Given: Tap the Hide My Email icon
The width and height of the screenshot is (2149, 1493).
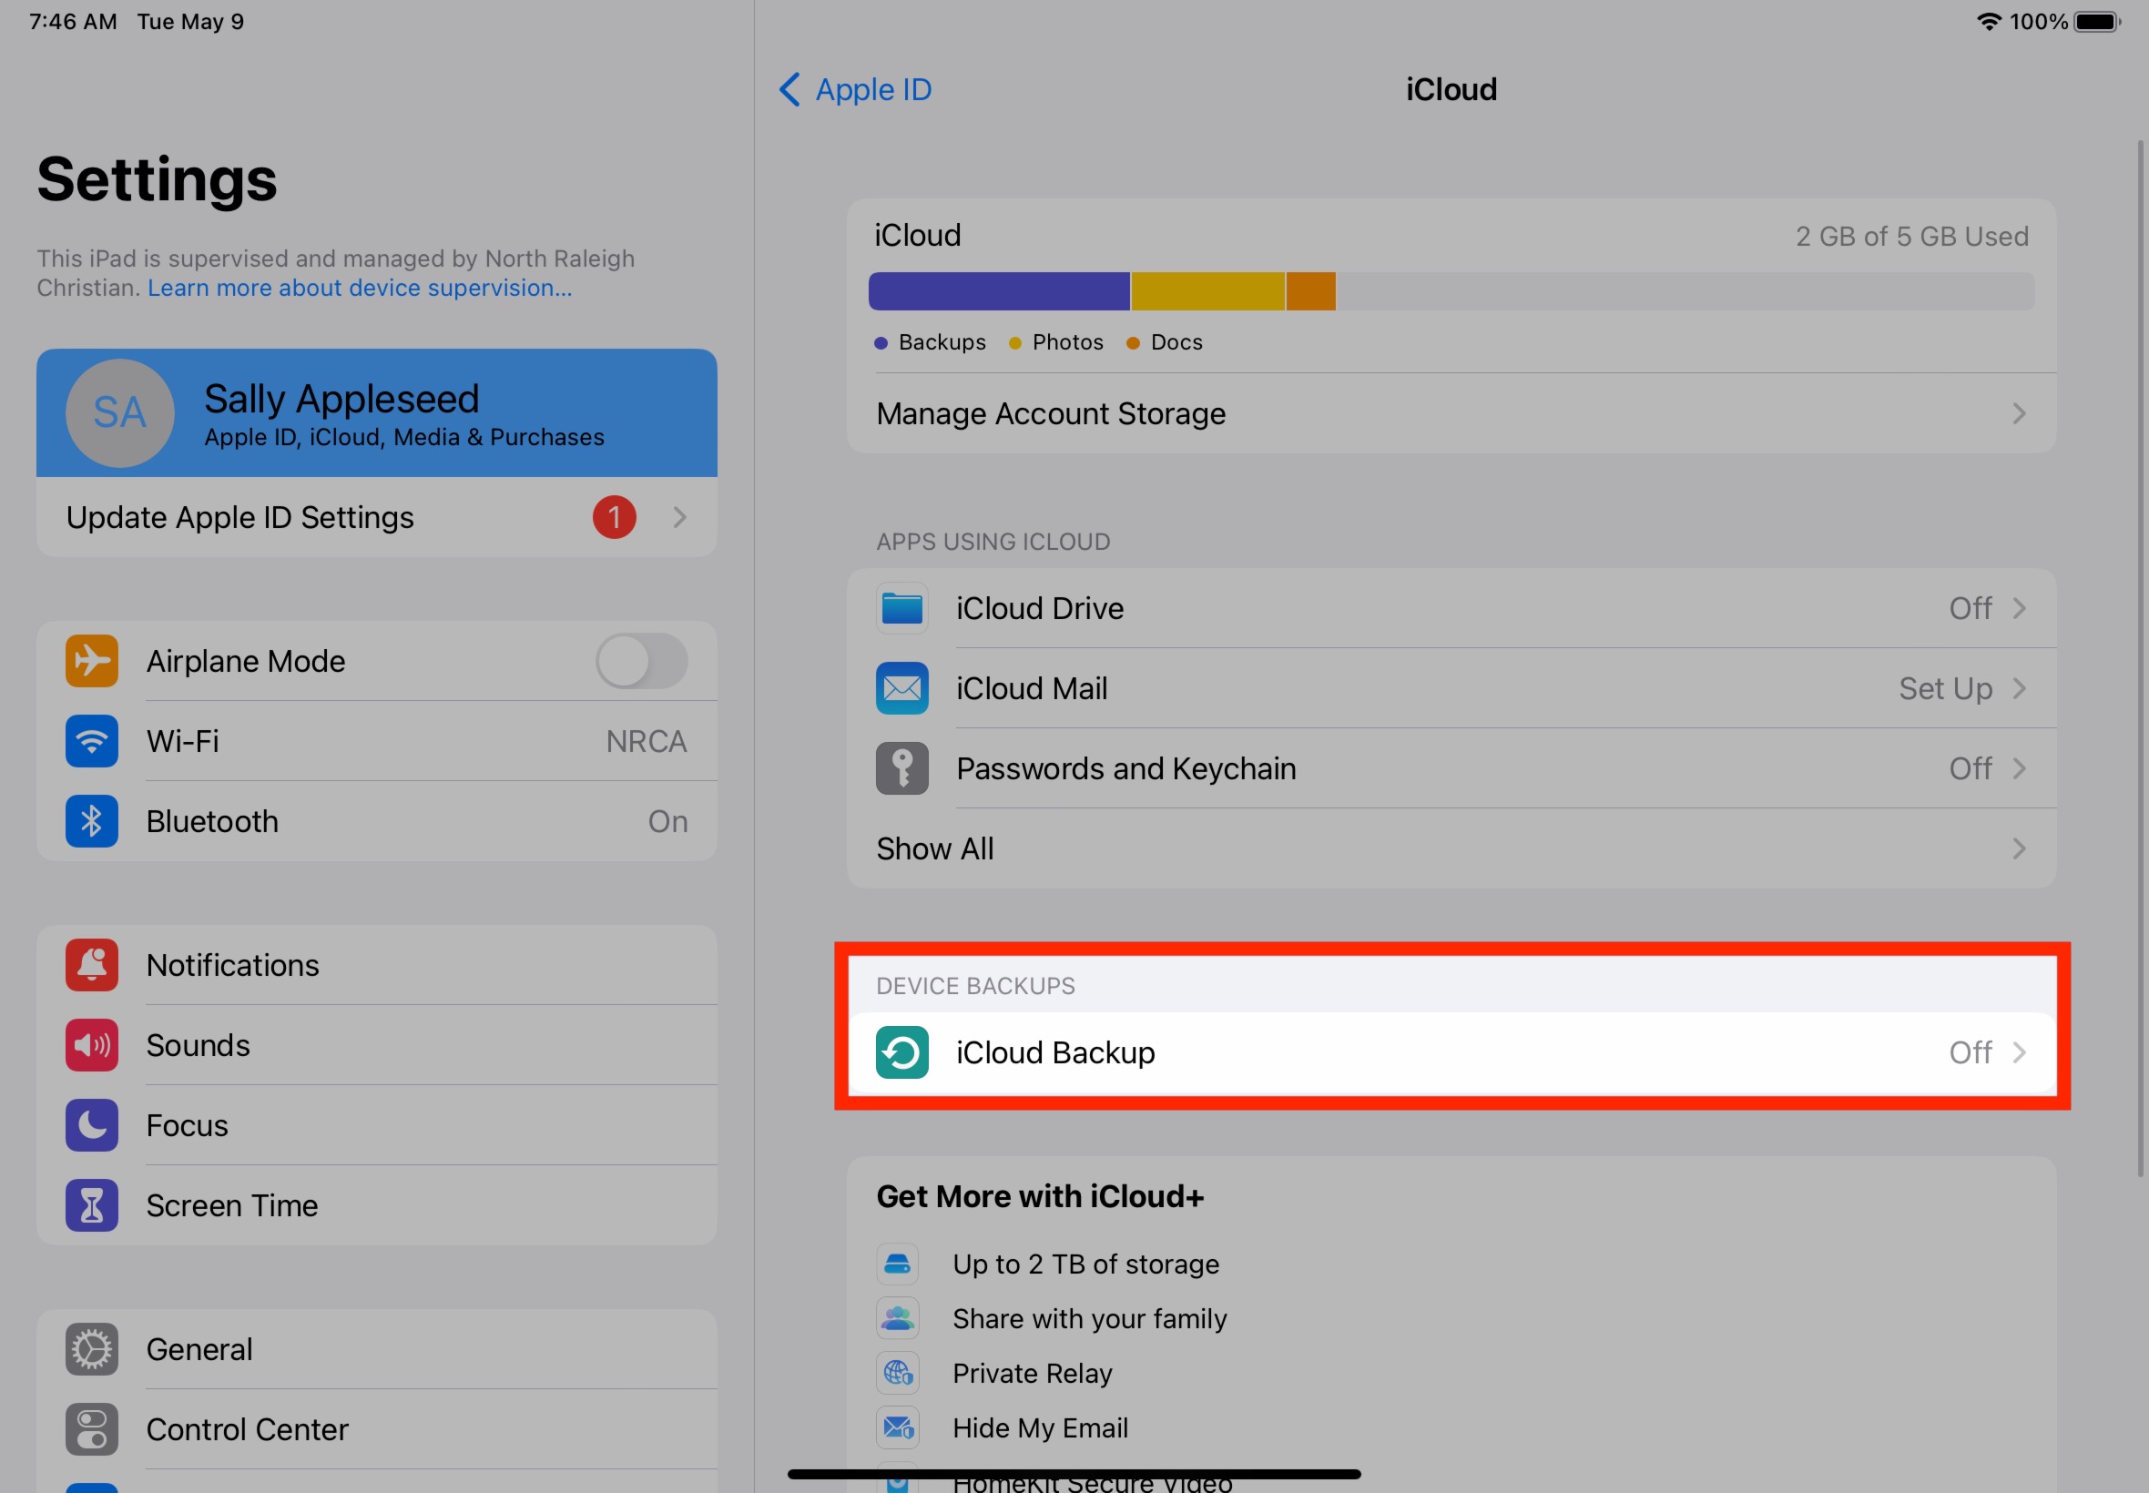Looking at the screenshot, I should (x=897, y=1428).
